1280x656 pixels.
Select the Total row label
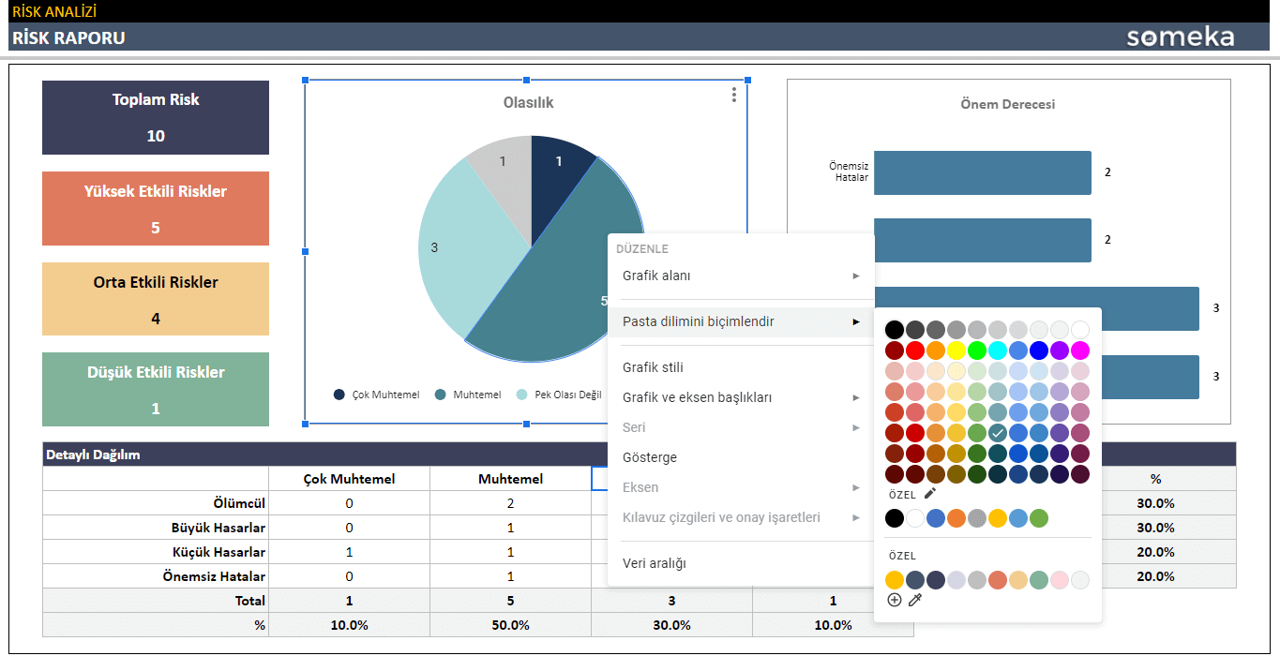pyautogui.click(x=249, y=601)
